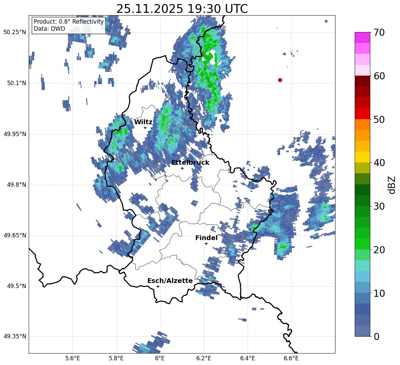
Task: Click the 6°E longitude label
Action: (160, 358)
